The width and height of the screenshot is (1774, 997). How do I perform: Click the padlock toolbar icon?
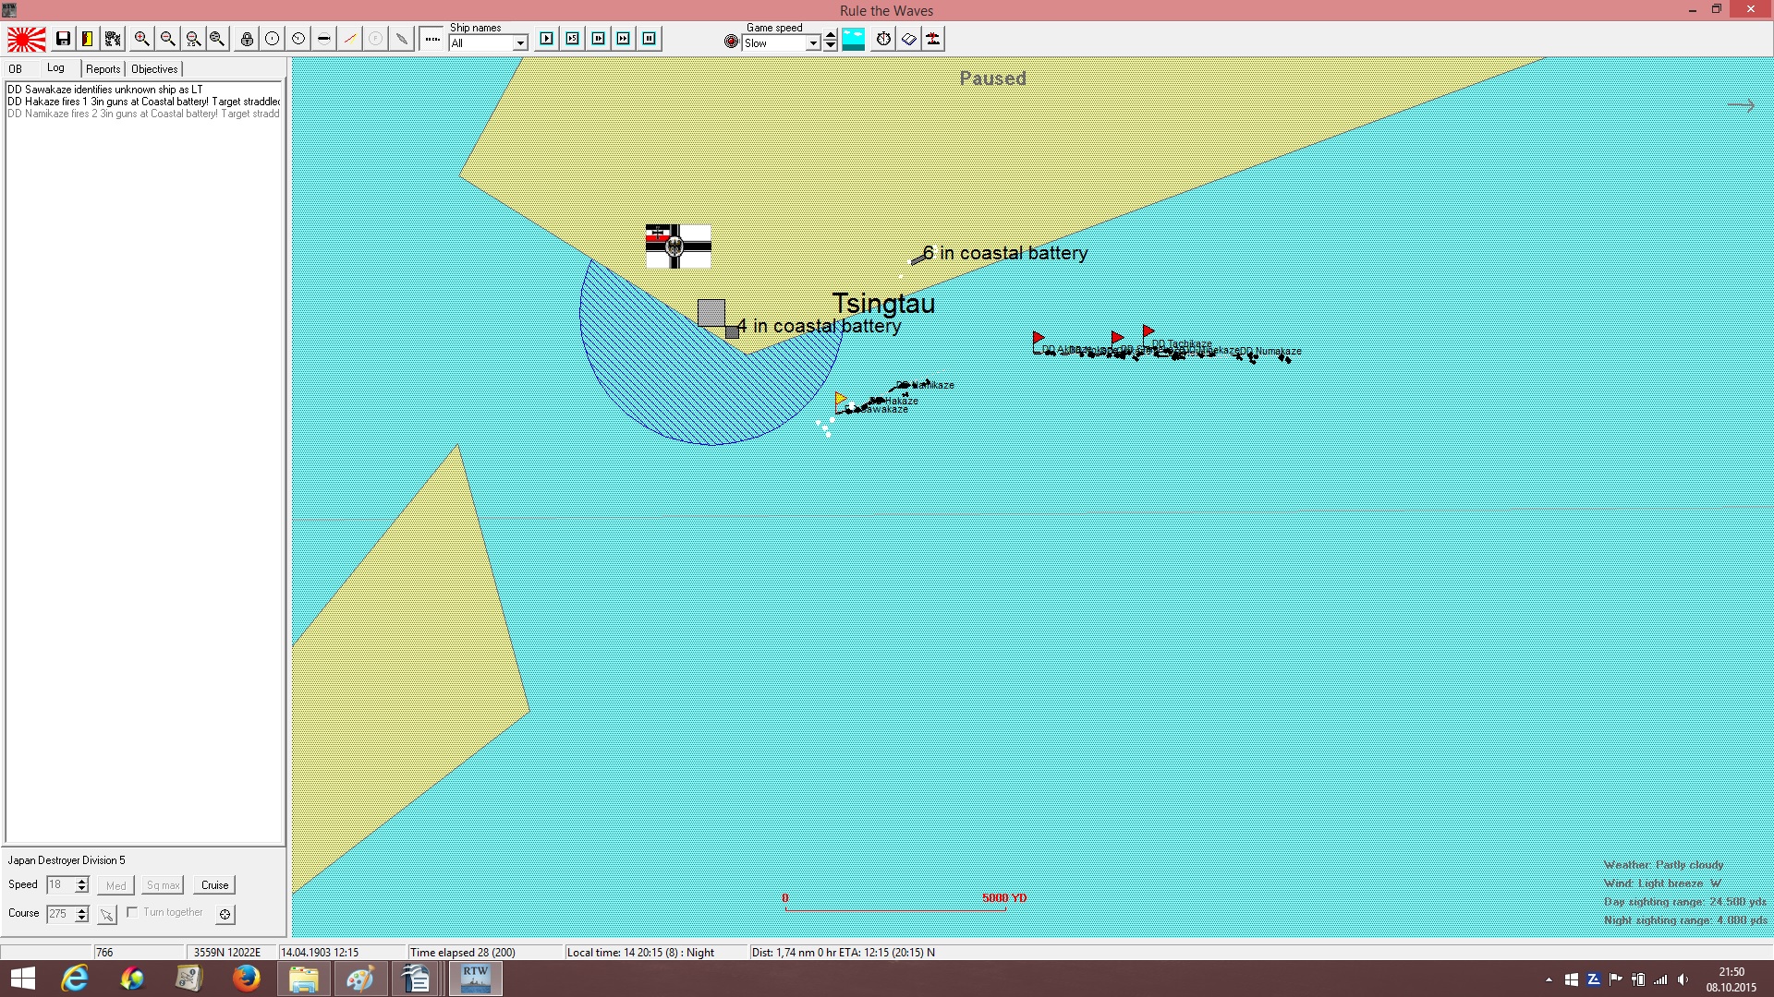click(x=247, y=39)
